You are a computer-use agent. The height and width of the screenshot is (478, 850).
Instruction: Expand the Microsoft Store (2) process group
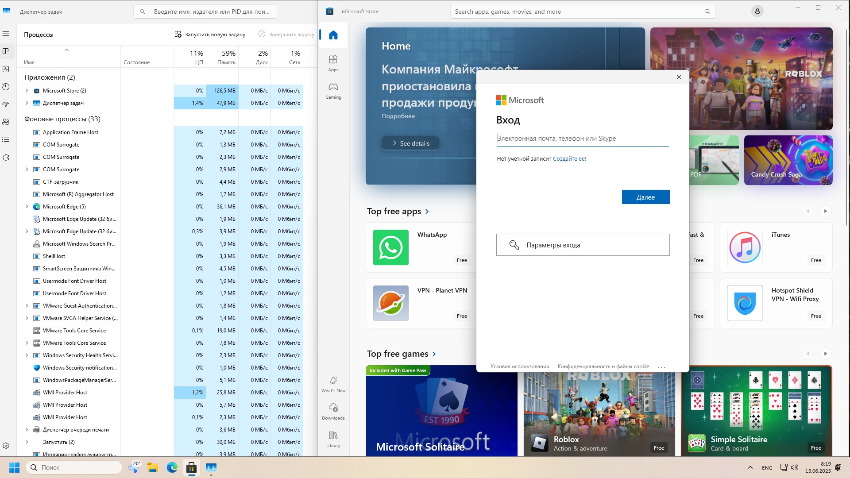coord(27,90)
